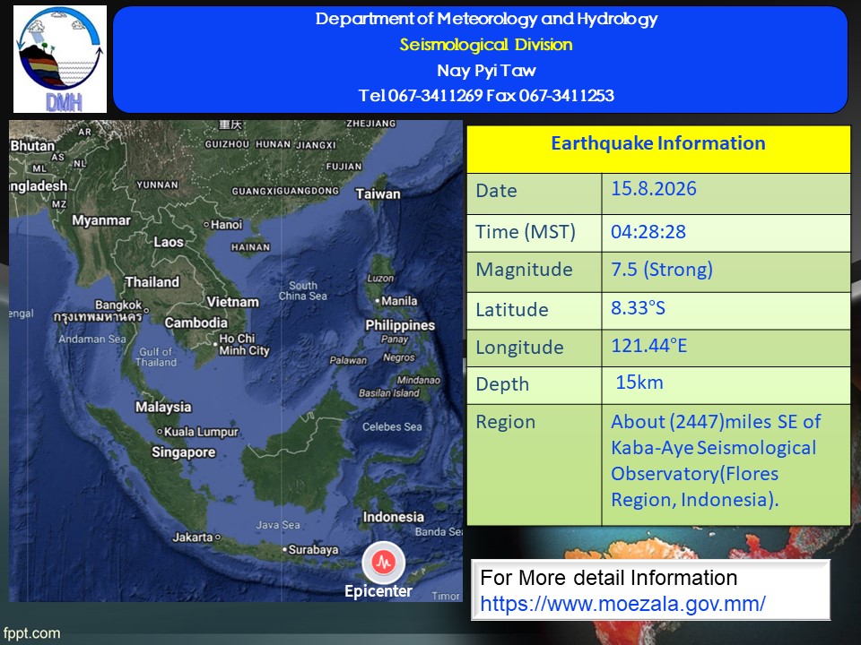
Task: Click the 'Depth' row label
Action: [502, 384]
